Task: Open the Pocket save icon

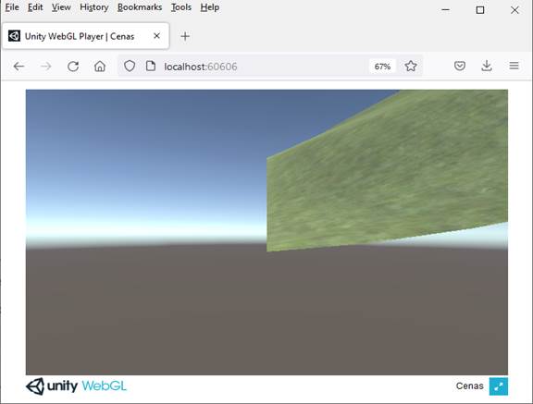Action: 460,66
